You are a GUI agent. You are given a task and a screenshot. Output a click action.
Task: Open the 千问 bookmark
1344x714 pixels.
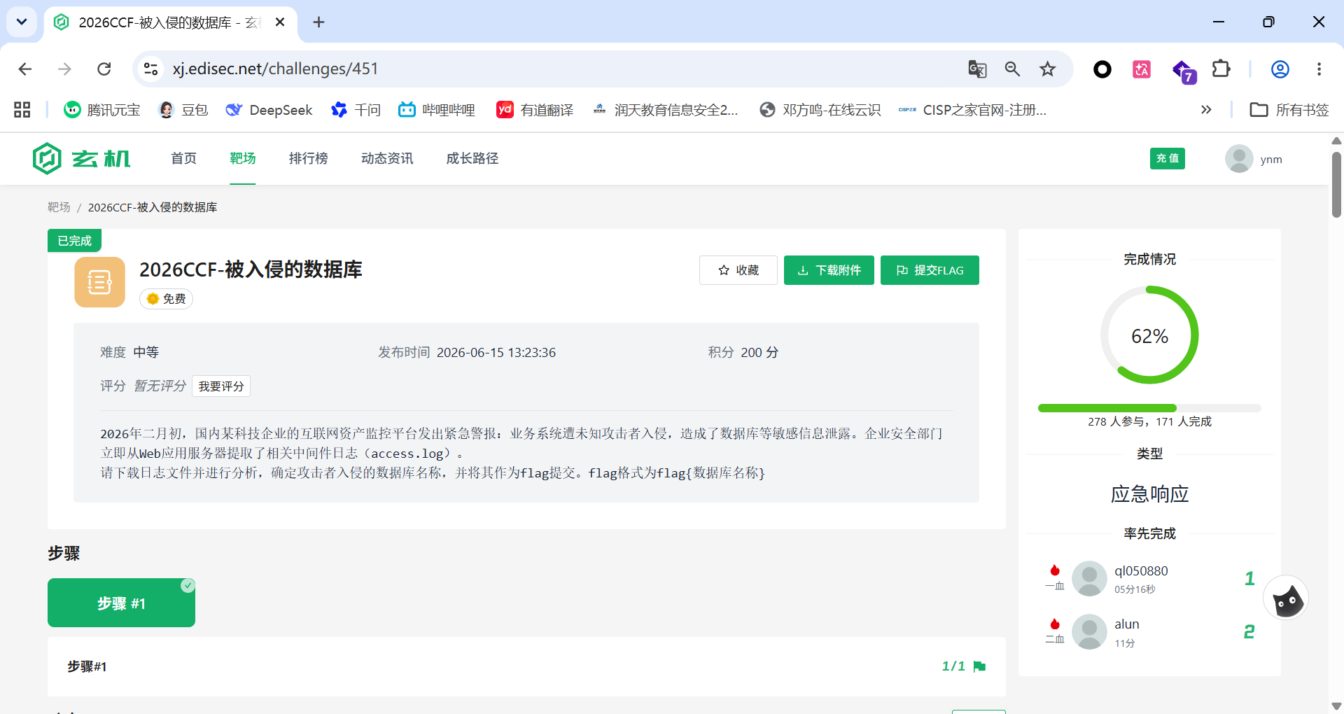(x=356, y=110)
